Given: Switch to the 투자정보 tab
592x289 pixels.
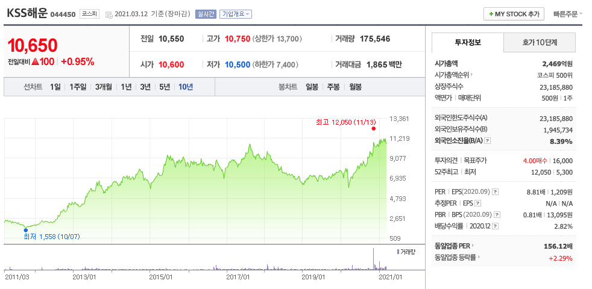Looking at the screenshot, I should click(x=468, y=42).
